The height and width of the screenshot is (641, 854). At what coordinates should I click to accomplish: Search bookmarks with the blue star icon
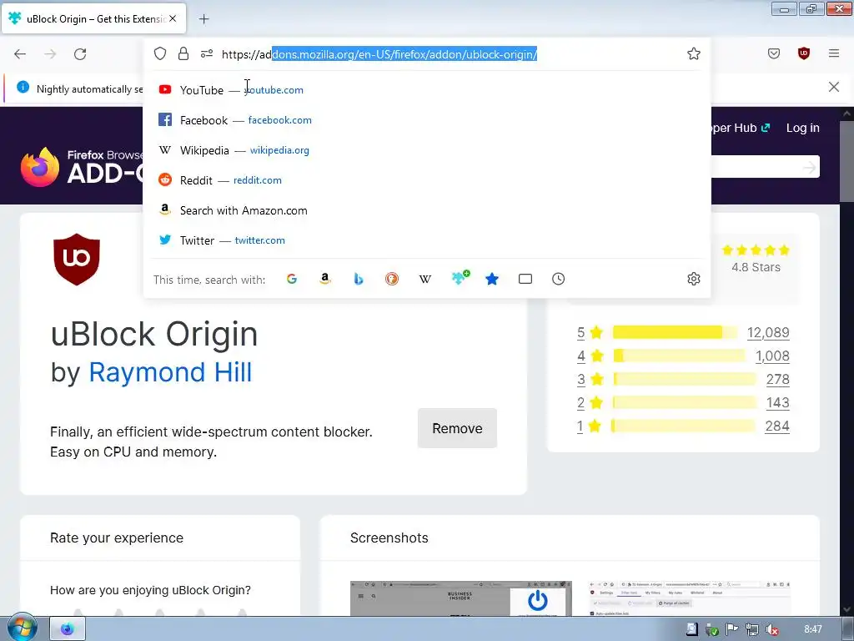[492, 279]
